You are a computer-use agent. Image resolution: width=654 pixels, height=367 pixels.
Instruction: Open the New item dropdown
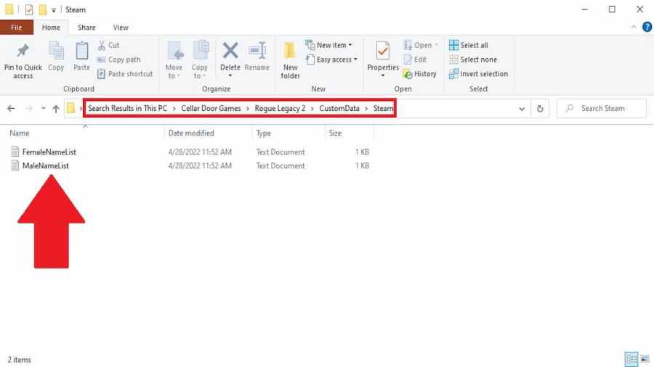[x=328, y=45]
